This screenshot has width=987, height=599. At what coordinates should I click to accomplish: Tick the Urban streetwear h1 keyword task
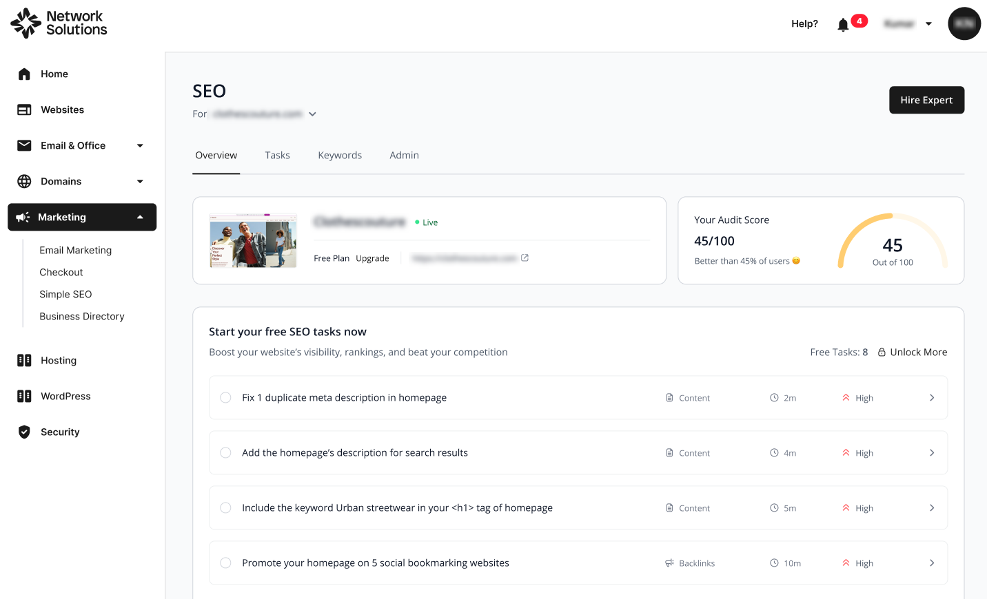[x=225, y=507]
